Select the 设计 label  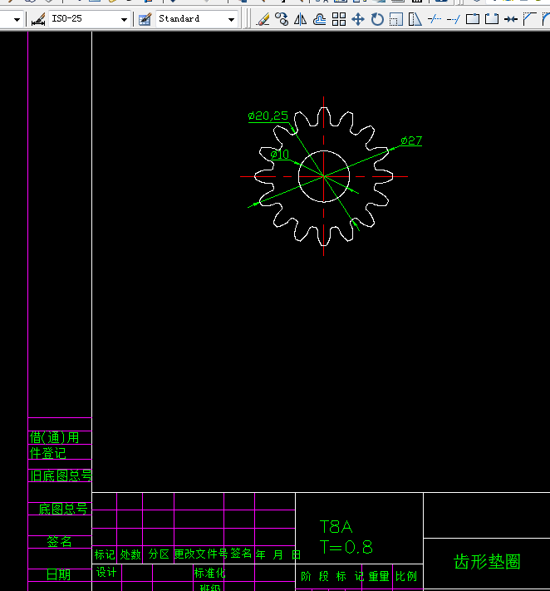[106, 573]
